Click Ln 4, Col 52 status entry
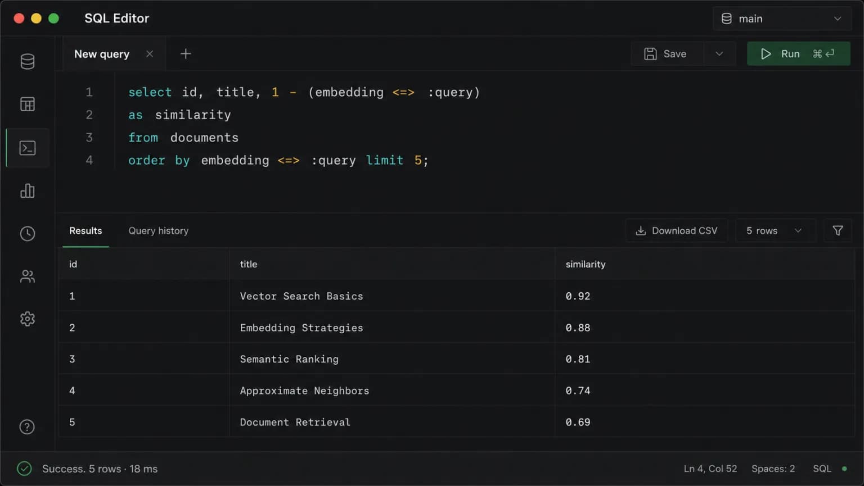 [710, 469]
